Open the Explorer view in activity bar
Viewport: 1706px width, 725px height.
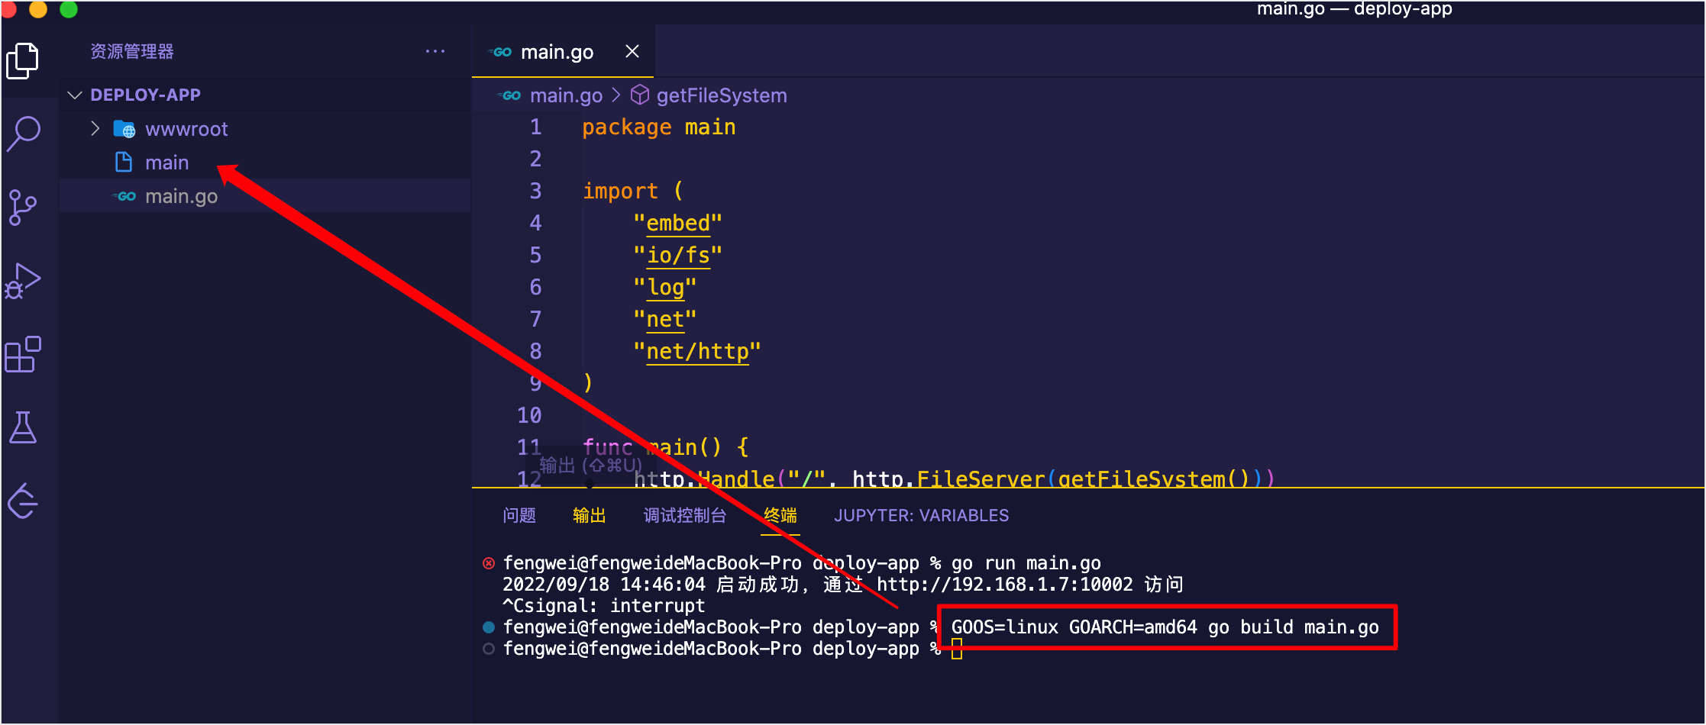(23, 61)
